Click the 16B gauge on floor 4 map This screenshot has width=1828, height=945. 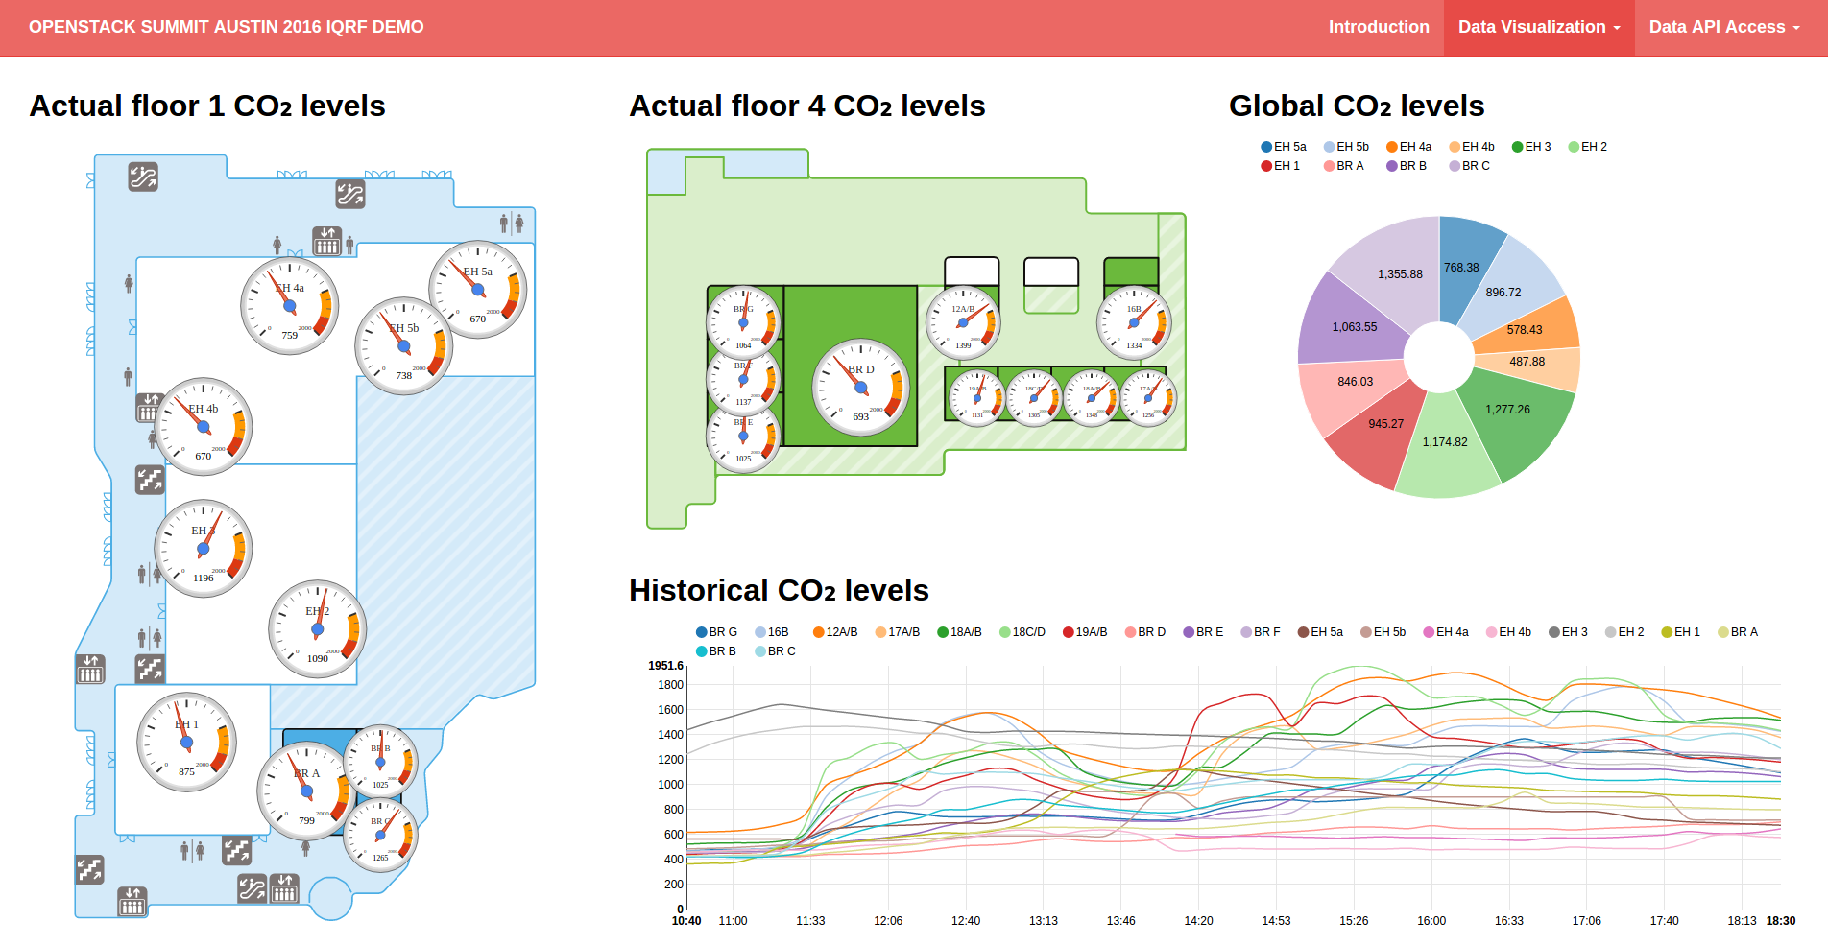point(1134,322)
